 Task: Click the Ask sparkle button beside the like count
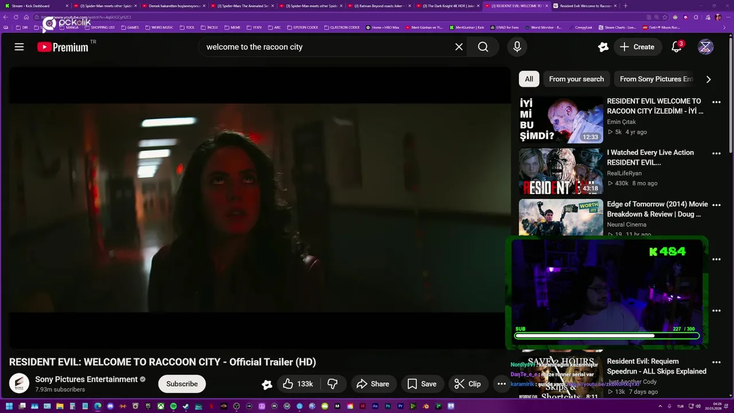(x=267, y=384)
